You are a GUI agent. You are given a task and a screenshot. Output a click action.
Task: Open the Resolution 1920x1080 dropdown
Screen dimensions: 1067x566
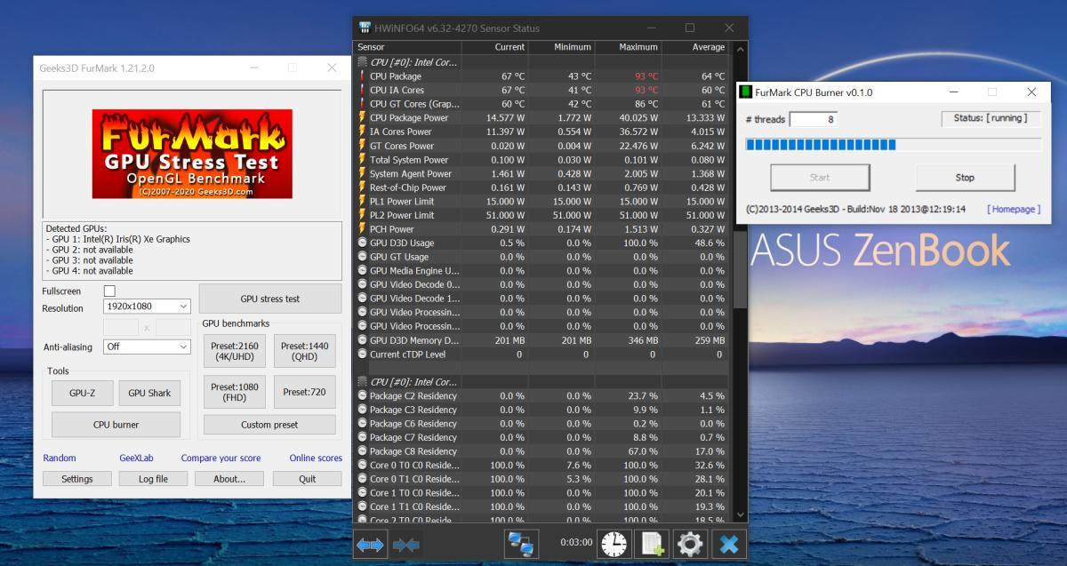coord(147,307)
